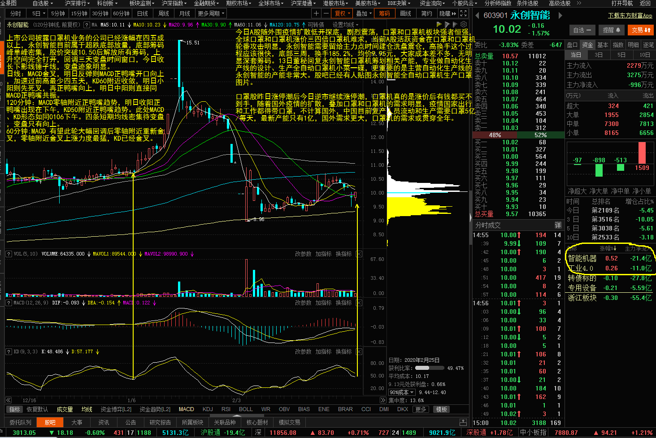Open 90%成本 cost dropdown
The width and height of the screenshot is (656, 438).
coord(402,392)
